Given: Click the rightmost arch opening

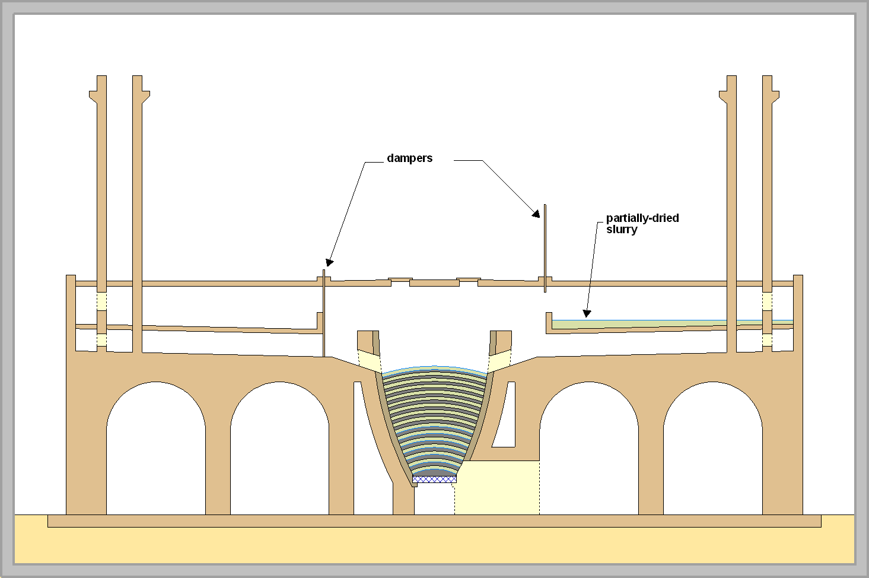Looking at the screenshot, I should point(712,451).
